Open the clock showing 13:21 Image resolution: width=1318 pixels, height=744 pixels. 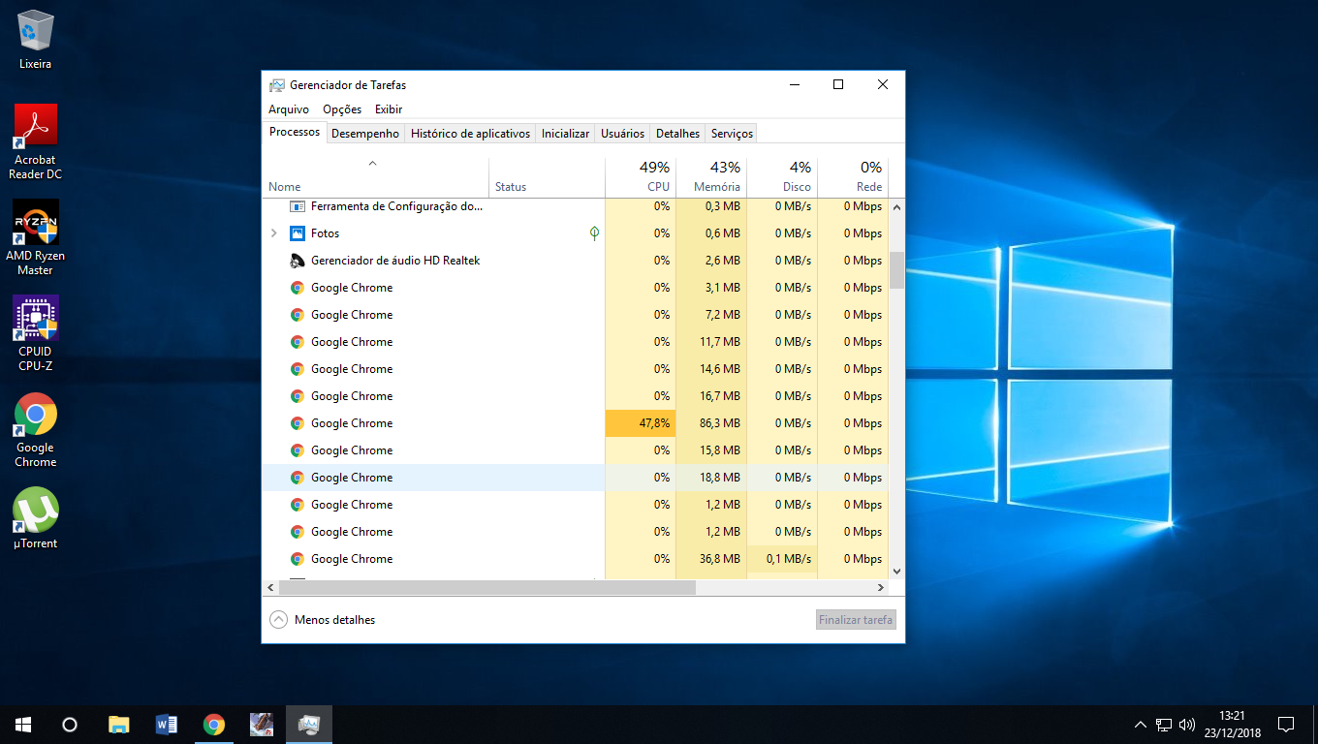pos(1232,724)
